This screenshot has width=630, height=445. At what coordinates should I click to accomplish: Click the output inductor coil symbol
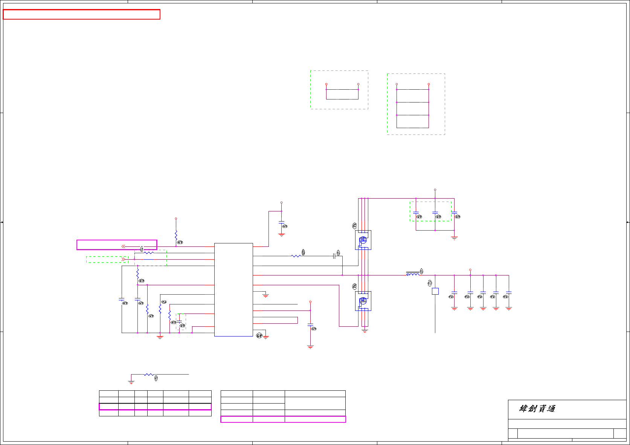tap(412, 274)
